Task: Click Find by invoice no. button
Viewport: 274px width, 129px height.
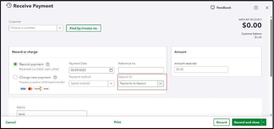Action: [x=84, y=28]
